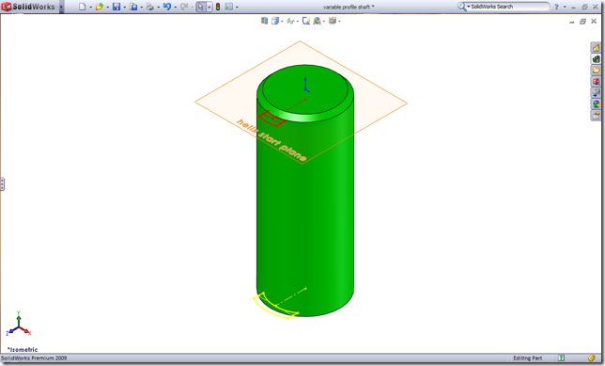Select the red sketch profile on top
The image size is (605, 366).
click(x=272, y=119)
